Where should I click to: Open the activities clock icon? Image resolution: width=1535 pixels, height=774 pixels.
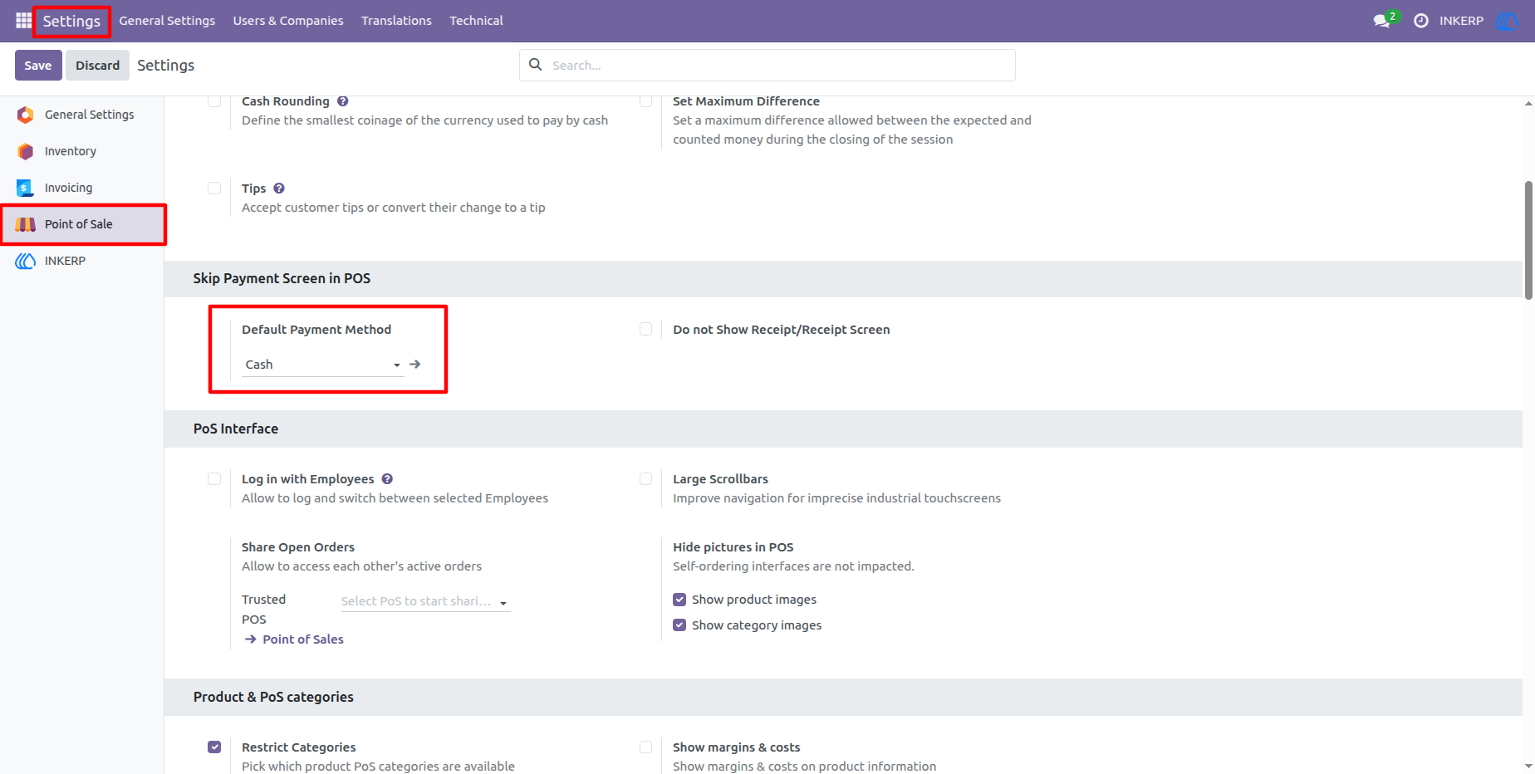tap(1421, 21)
